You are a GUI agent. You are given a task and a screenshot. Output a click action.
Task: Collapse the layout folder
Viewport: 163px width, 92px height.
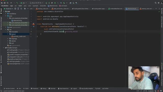8,34
